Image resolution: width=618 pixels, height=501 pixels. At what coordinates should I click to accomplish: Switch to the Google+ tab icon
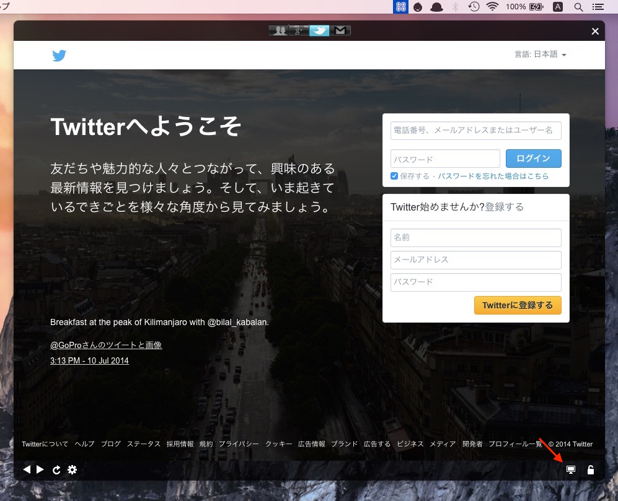pyautogui.click(x=299, y=31)
